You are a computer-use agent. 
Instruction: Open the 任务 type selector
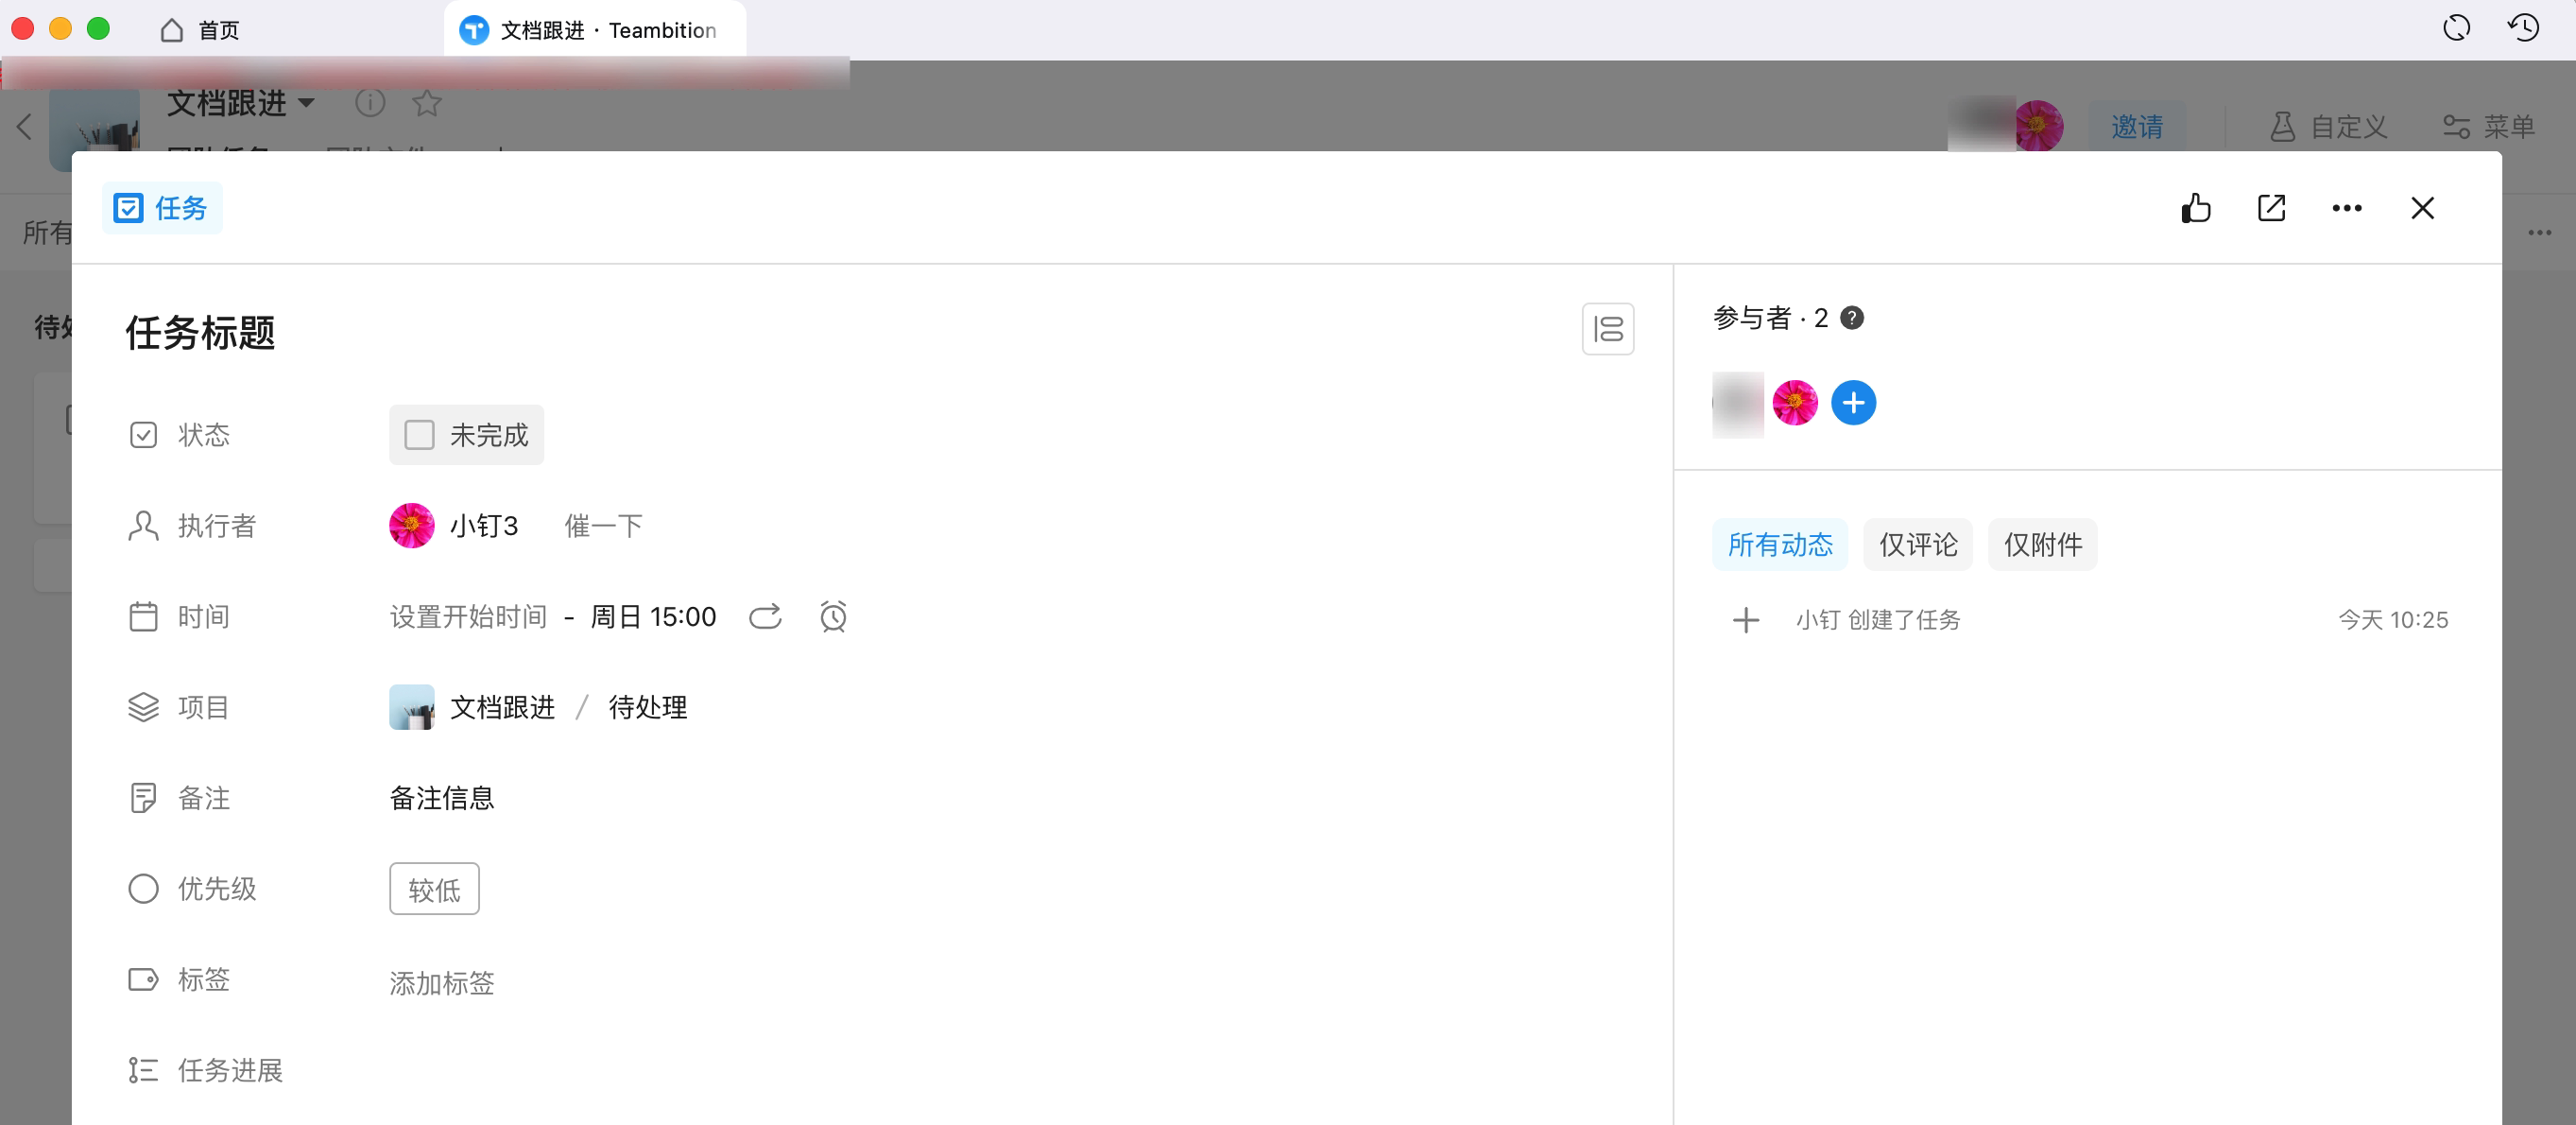[162, 208]
